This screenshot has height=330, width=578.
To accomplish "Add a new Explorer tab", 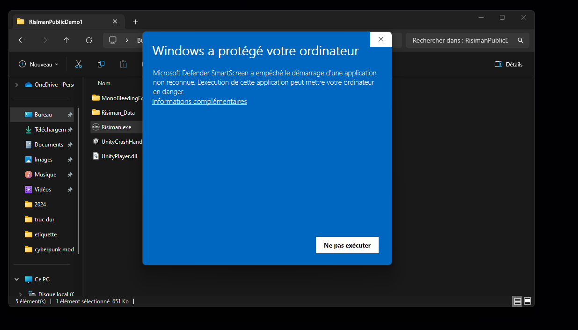I will [x=135, y=22].
